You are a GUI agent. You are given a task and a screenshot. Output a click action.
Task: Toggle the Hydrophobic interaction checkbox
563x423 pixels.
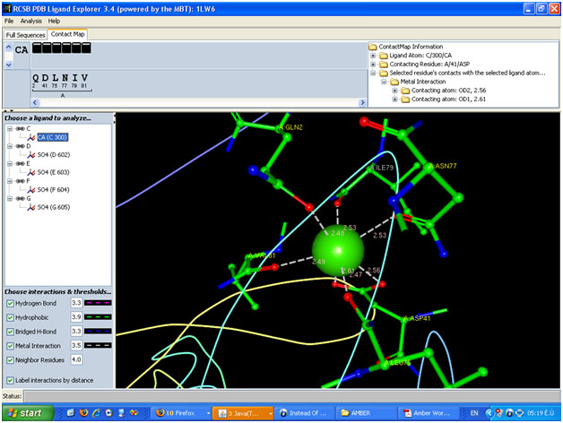pyautogui.click(x=10, y=317)
